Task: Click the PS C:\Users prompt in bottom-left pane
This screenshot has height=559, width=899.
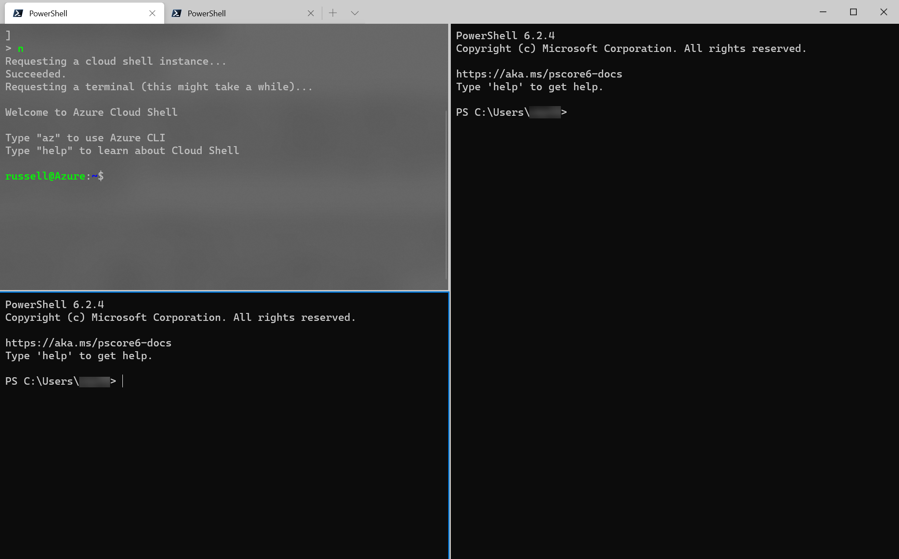Action: (61, 381)
